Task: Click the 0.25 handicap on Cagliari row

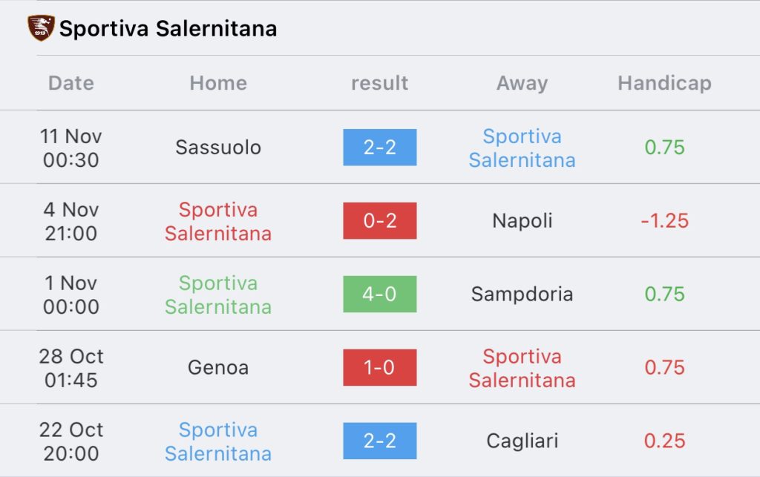Action: pos(664,441)
